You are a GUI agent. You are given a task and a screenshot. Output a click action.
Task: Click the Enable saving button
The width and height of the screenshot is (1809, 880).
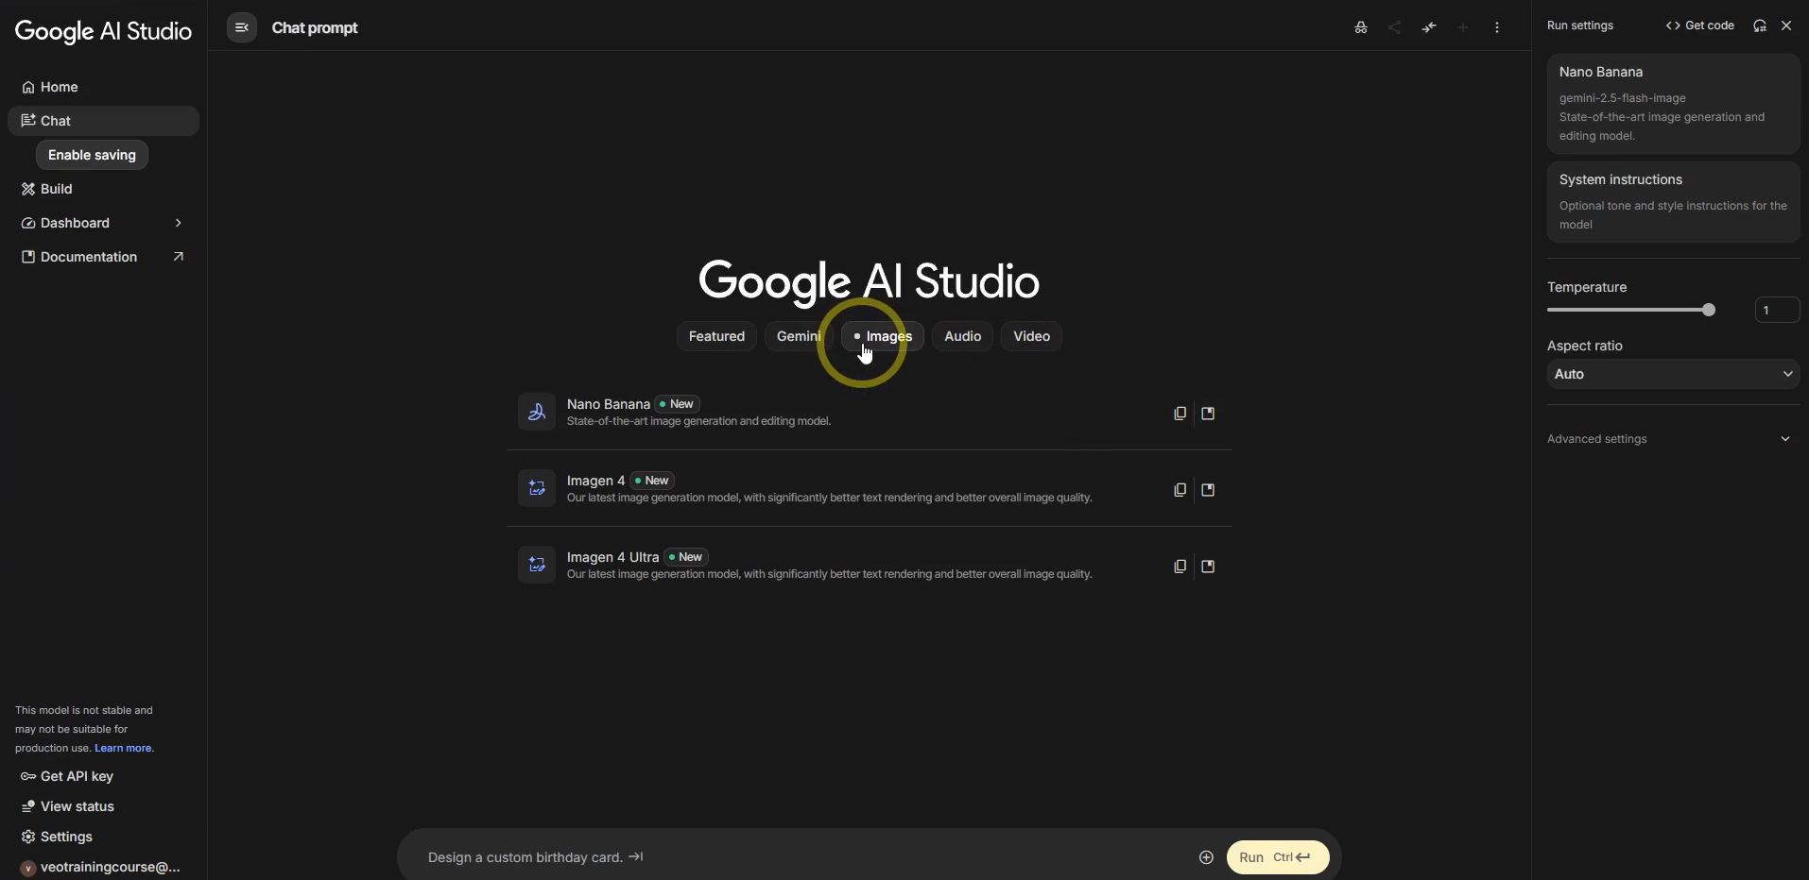[x=92, y=155]
